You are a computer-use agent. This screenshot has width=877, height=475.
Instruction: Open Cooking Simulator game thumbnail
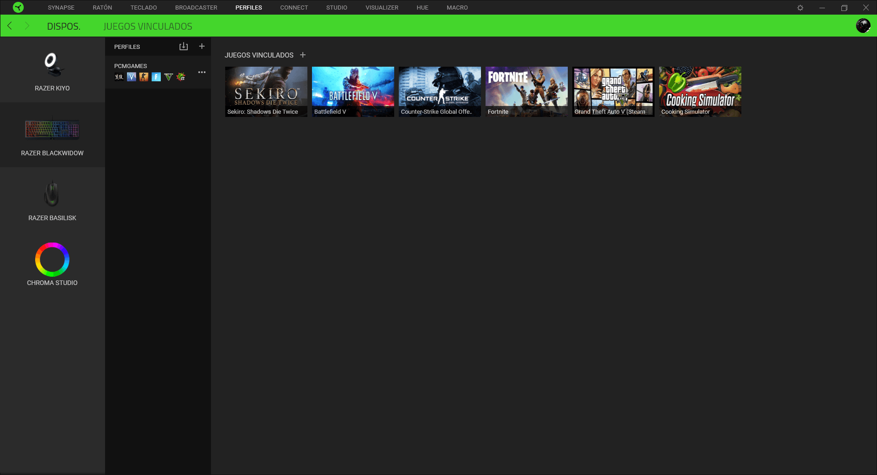point(700,92)
